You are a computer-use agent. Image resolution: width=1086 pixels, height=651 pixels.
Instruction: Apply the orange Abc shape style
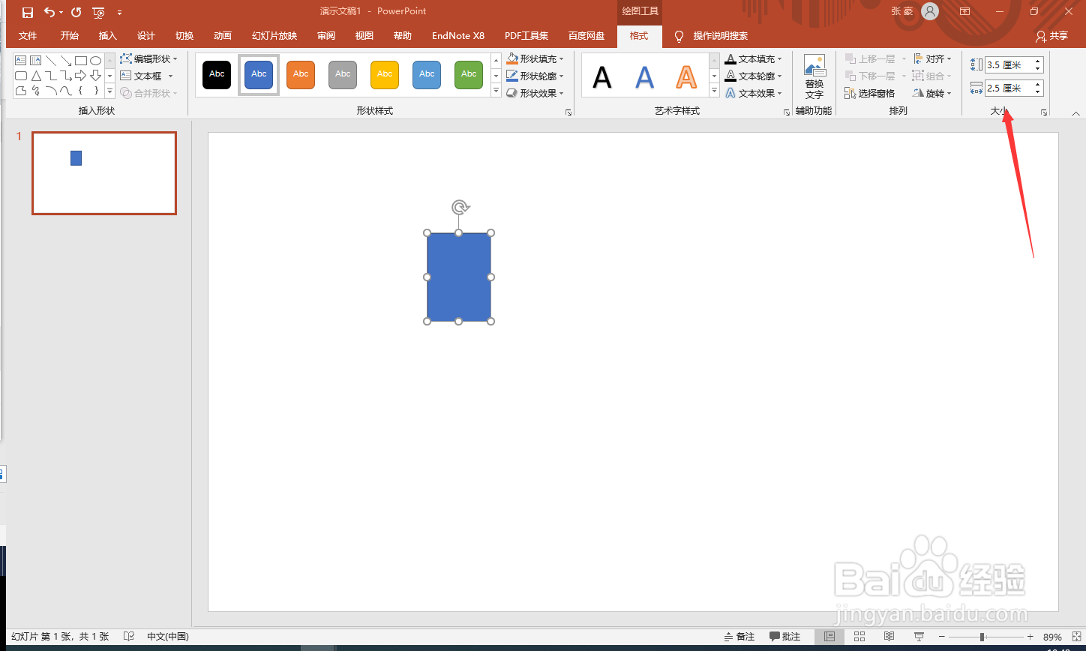(x=301, y=74)
